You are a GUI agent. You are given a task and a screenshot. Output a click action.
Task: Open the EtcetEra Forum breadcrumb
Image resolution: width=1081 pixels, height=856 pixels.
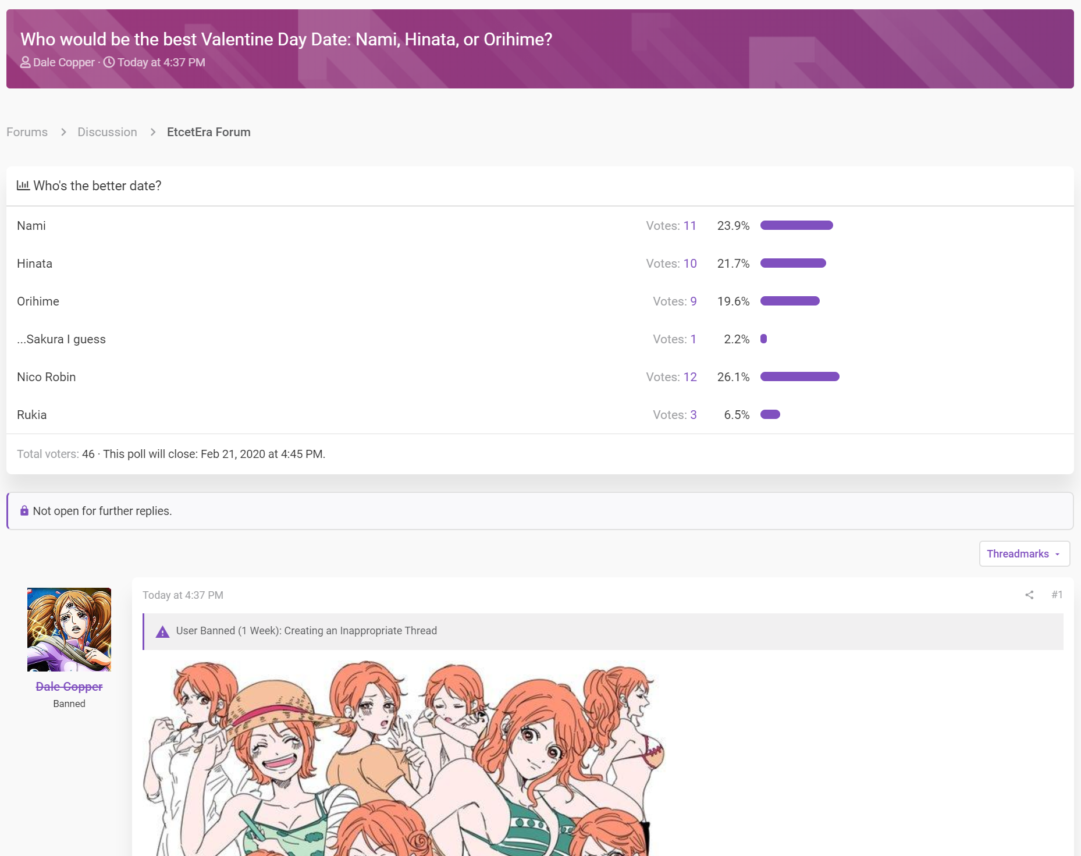pyautogui.click(x=209, y=132)
